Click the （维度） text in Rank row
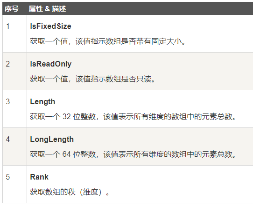The height and width of the screenshot is (207, 253). click(x=91, y=192)
